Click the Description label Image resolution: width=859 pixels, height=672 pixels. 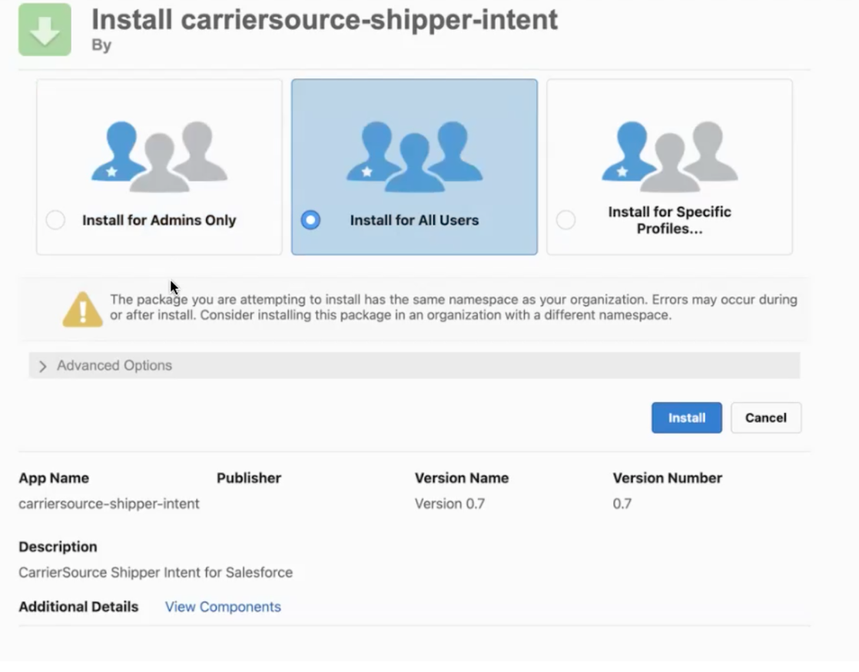(58, 547)
